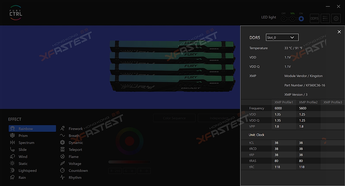
Task: Click the 33 °C / 91 °F temperature reading
Action: (x=294, y=48)
